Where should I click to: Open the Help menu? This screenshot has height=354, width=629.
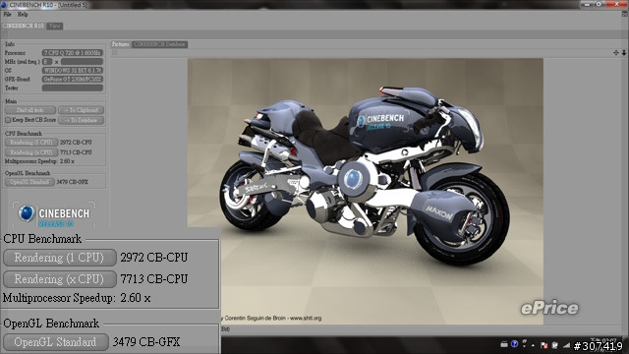pyautogui.click(x=23, y=15)
